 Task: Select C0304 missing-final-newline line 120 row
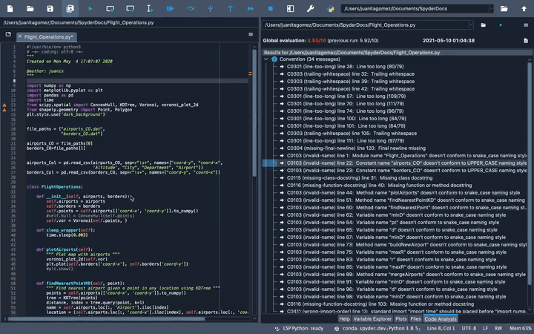point(356,148)
